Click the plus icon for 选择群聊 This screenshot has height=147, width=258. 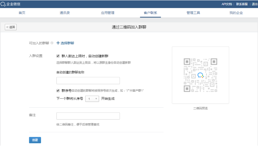pos(58,43)
